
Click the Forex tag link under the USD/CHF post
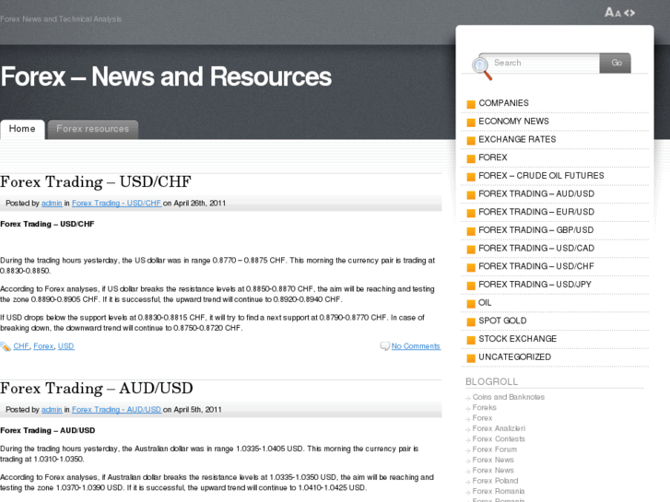(43, 346)
